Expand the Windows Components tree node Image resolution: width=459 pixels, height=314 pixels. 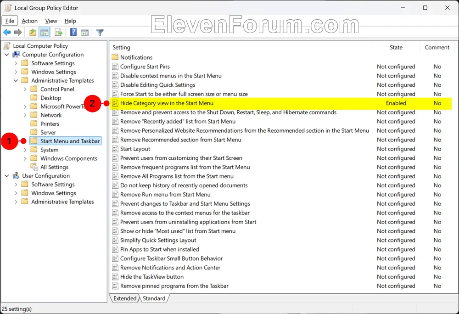25,159
